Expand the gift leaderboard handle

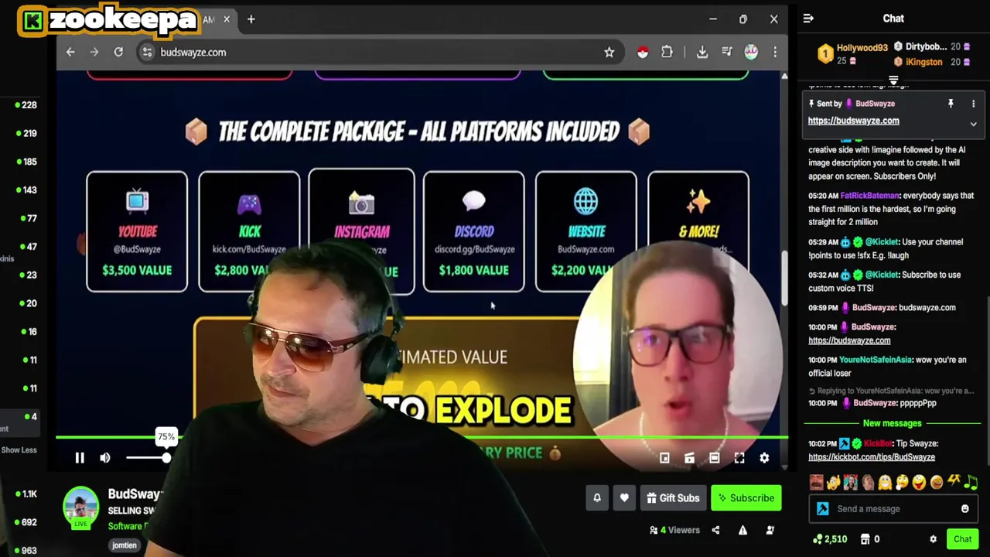tap(893, 80)
